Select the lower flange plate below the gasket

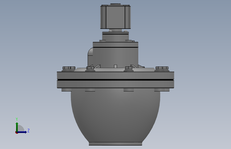(116, 84)
